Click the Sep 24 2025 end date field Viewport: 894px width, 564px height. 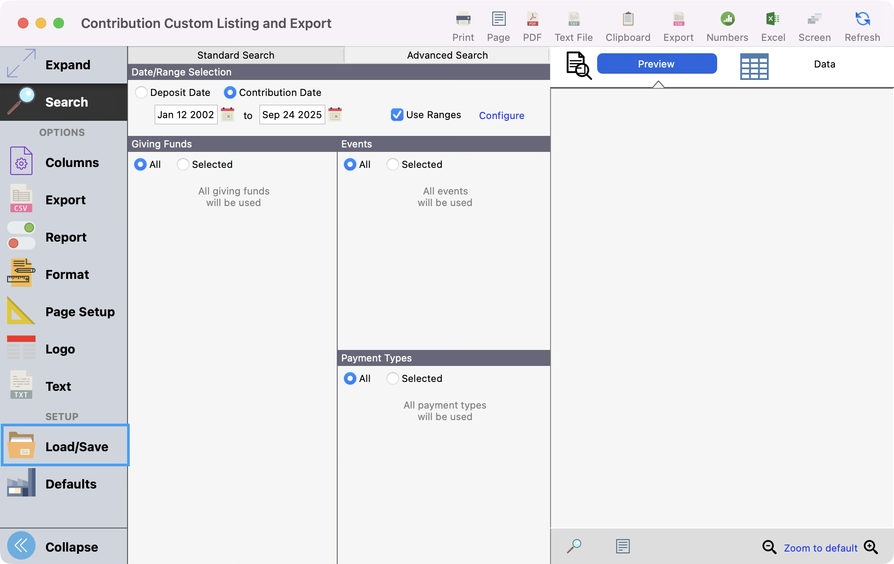(292, 115)
